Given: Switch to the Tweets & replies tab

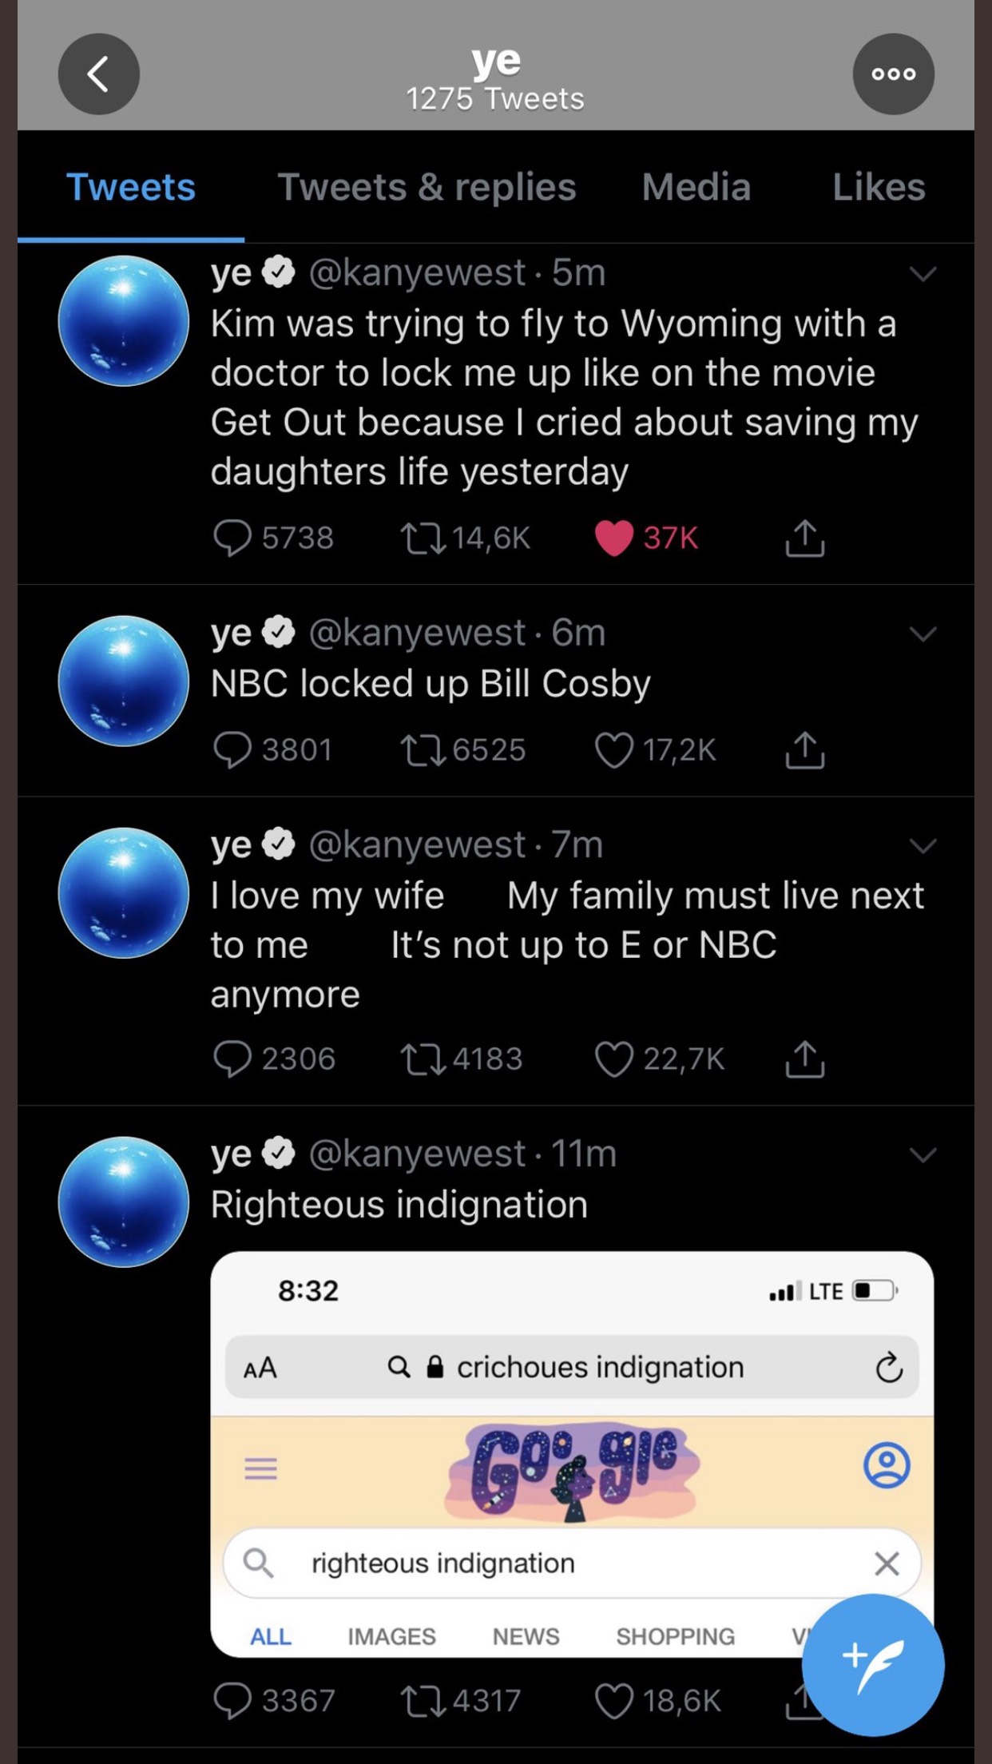Looking at the screenshot, I should click(x=427, y=188).
